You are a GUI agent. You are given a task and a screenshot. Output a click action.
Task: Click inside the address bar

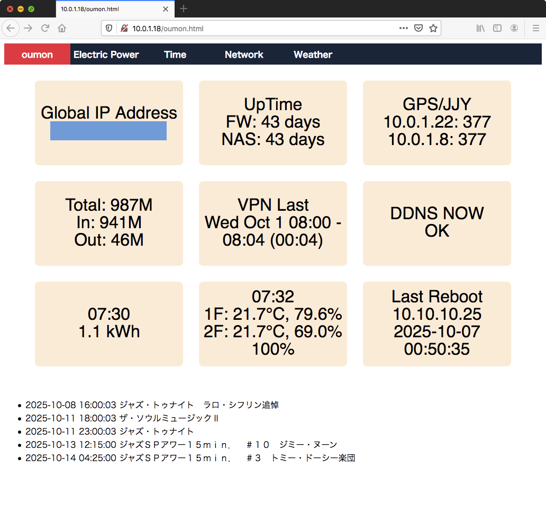(x=238, y=28)
